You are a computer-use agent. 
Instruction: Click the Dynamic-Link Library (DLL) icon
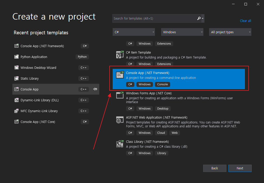click(x=16, y=100)
